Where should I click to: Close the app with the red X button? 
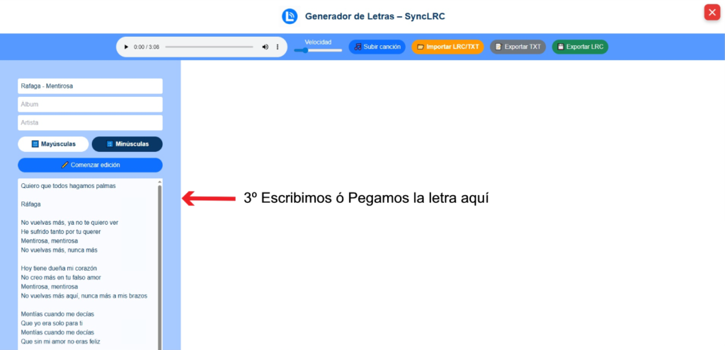click(712, 12)
